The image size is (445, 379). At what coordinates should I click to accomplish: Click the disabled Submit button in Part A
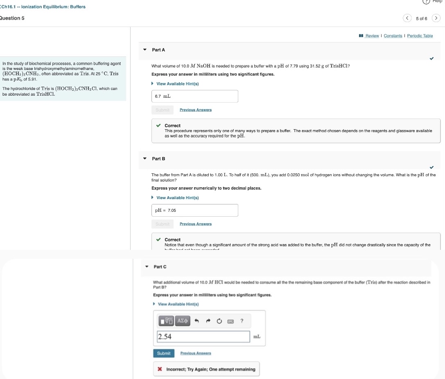[x=163, y=110]
